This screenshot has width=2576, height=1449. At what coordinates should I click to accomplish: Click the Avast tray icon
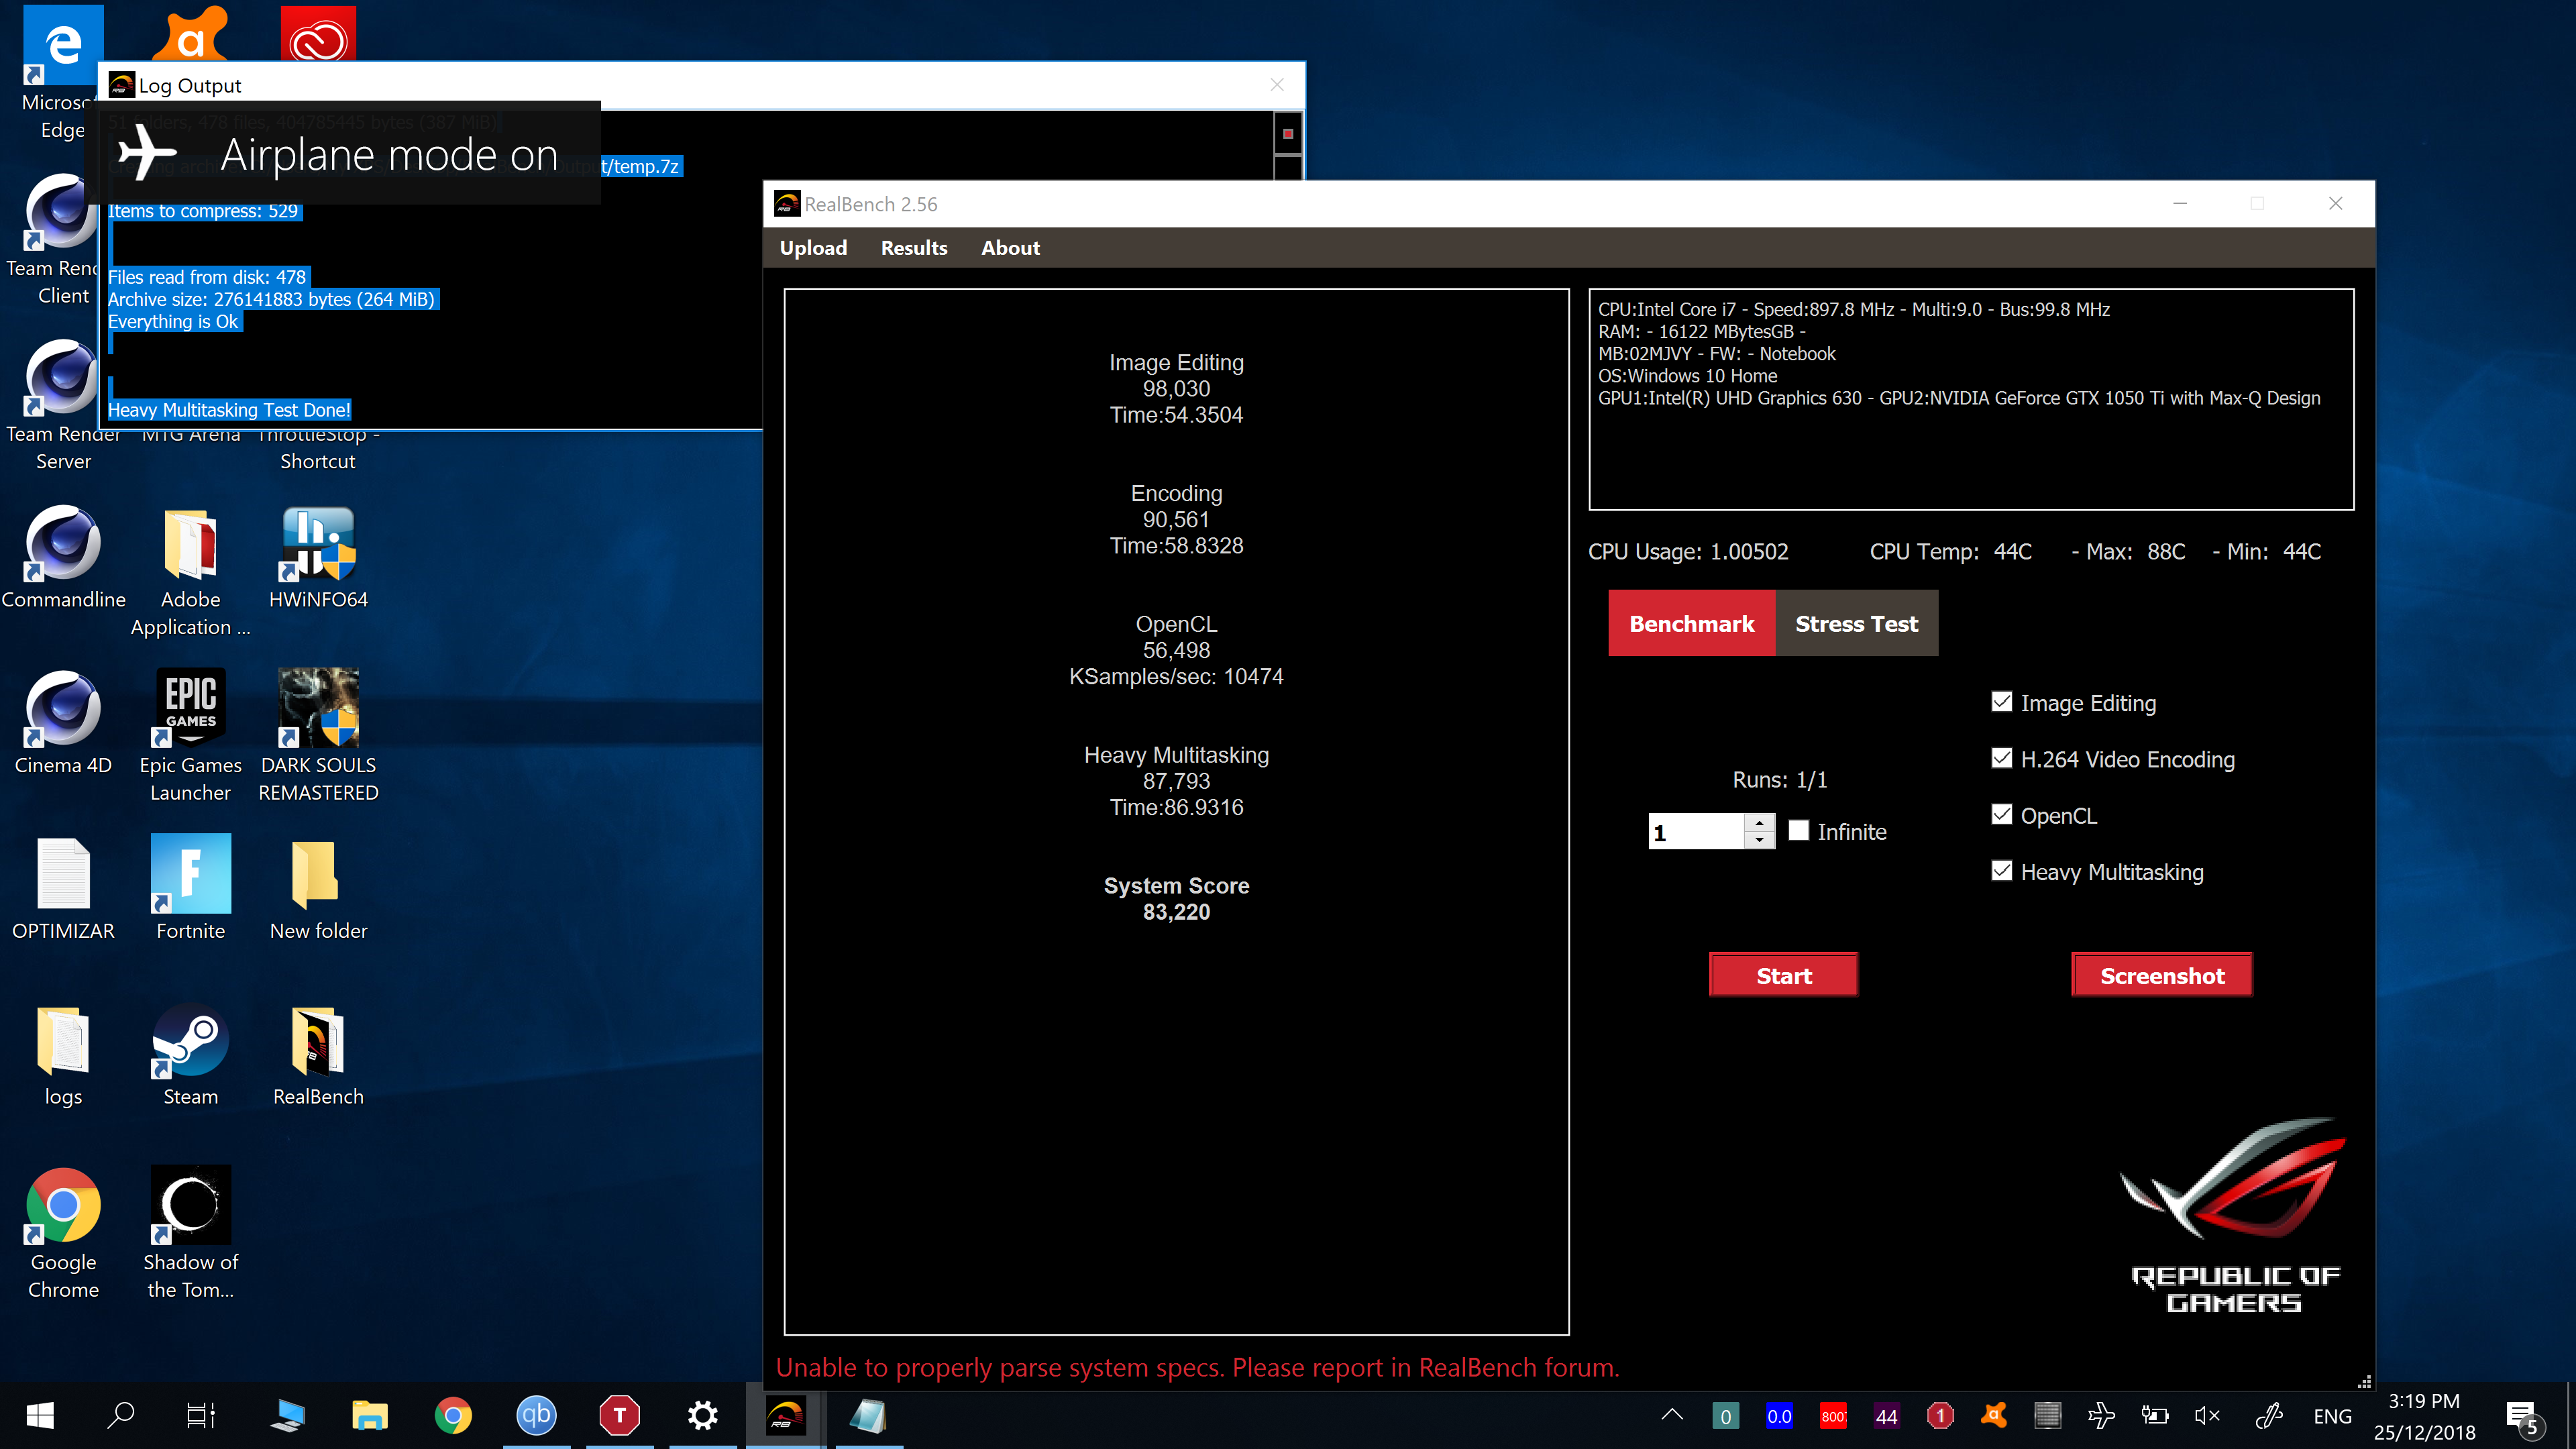(1993, 1415)
